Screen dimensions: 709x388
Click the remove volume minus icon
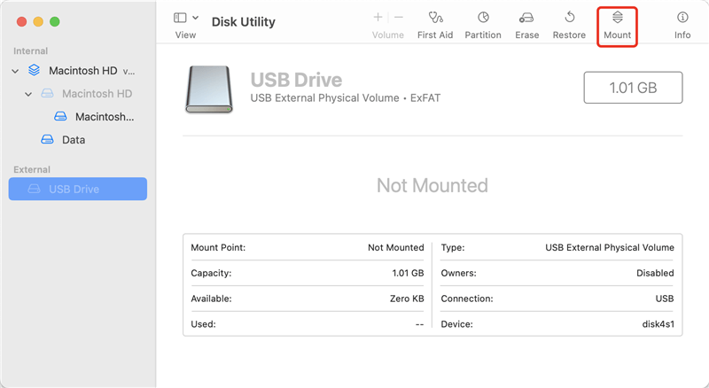point(399,17)
